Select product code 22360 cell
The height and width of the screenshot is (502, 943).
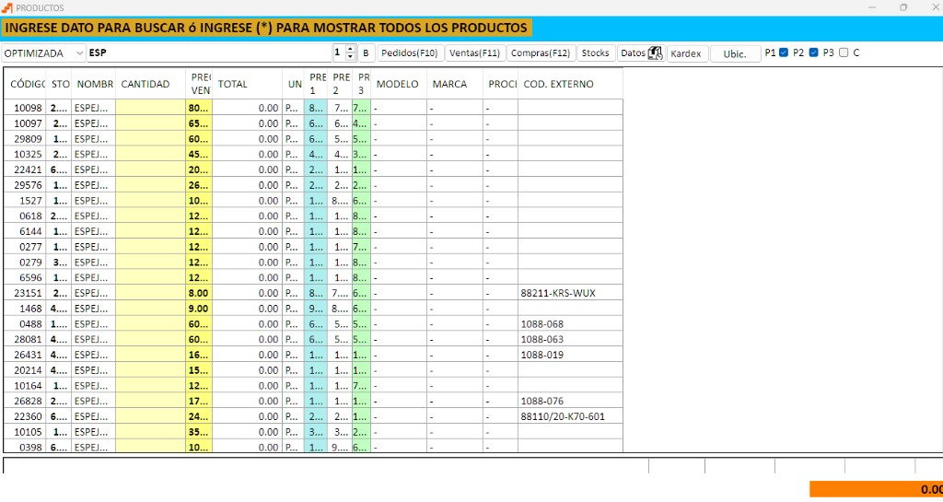(x=25, y=416)
